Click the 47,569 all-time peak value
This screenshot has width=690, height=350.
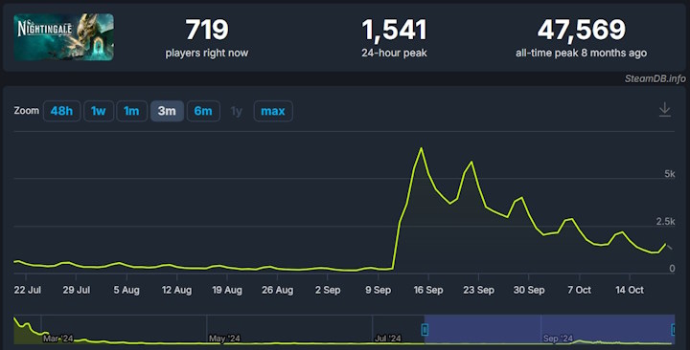pos(582,30)
